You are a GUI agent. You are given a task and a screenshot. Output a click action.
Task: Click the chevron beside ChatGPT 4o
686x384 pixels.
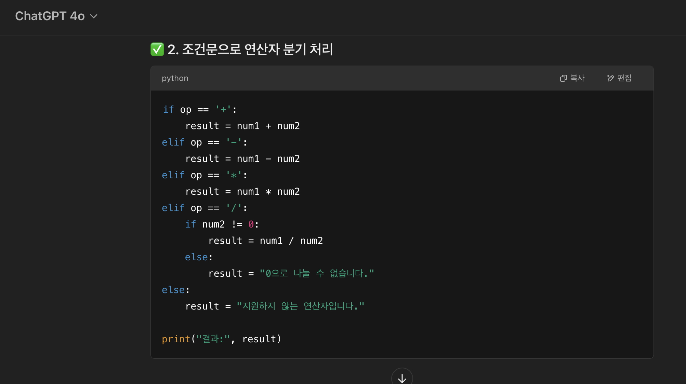94,16
